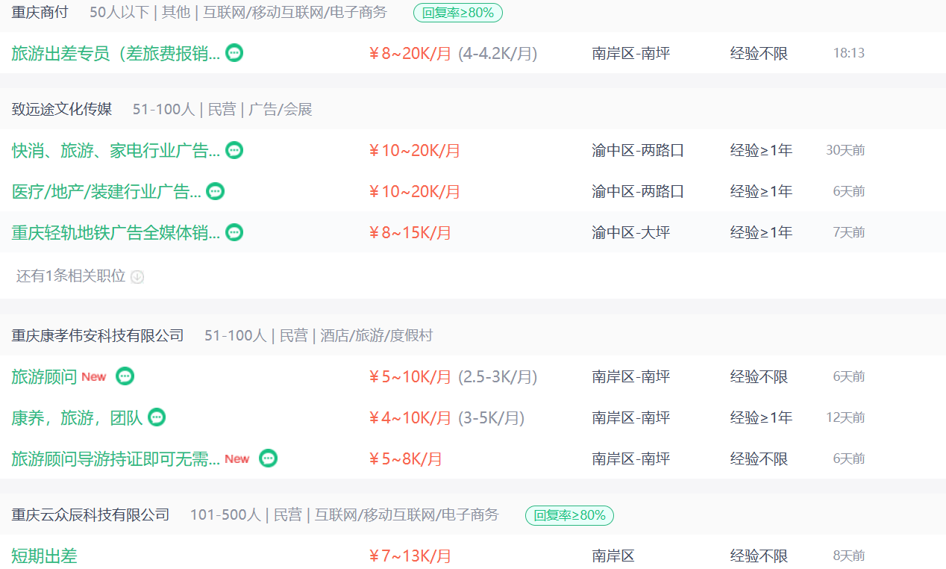The height and width of the screenshot is (569, 946).
Task: Open the 短期出差 job posting
Action: 44,556
